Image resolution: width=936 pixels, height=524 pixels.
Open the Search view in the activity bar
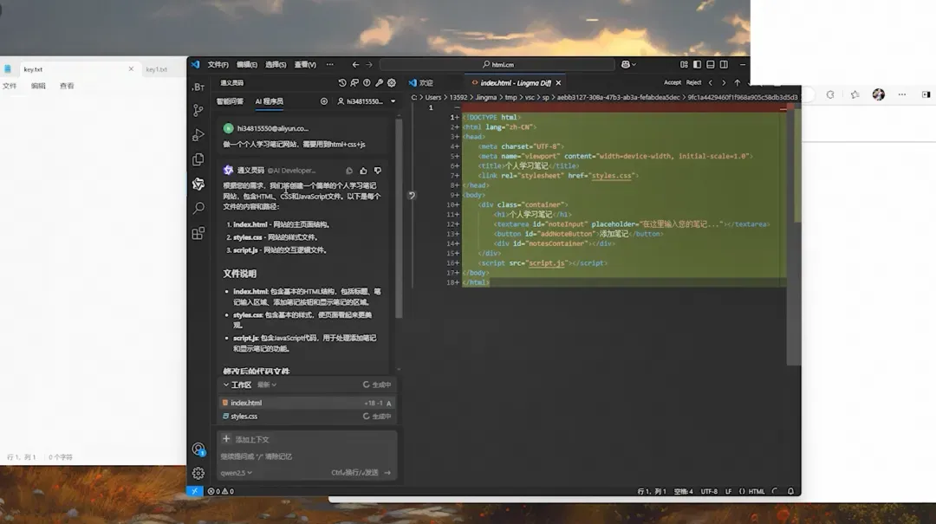(x=198, y=208)
